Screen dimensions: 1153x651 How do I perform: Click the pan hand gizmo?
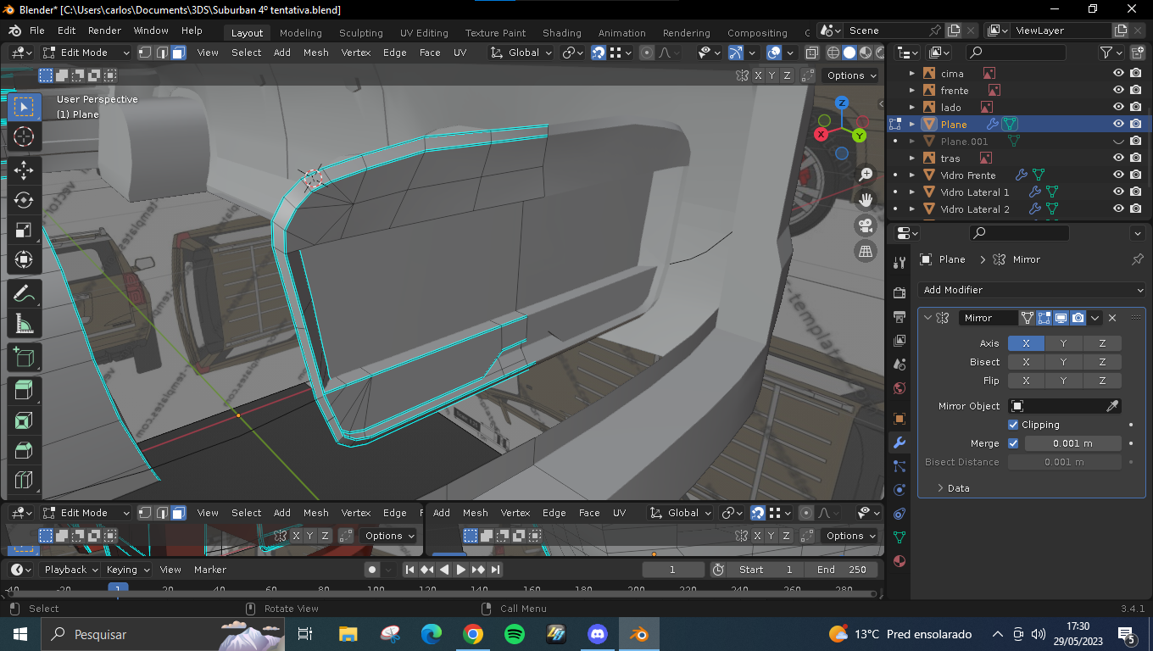[866, 200]
